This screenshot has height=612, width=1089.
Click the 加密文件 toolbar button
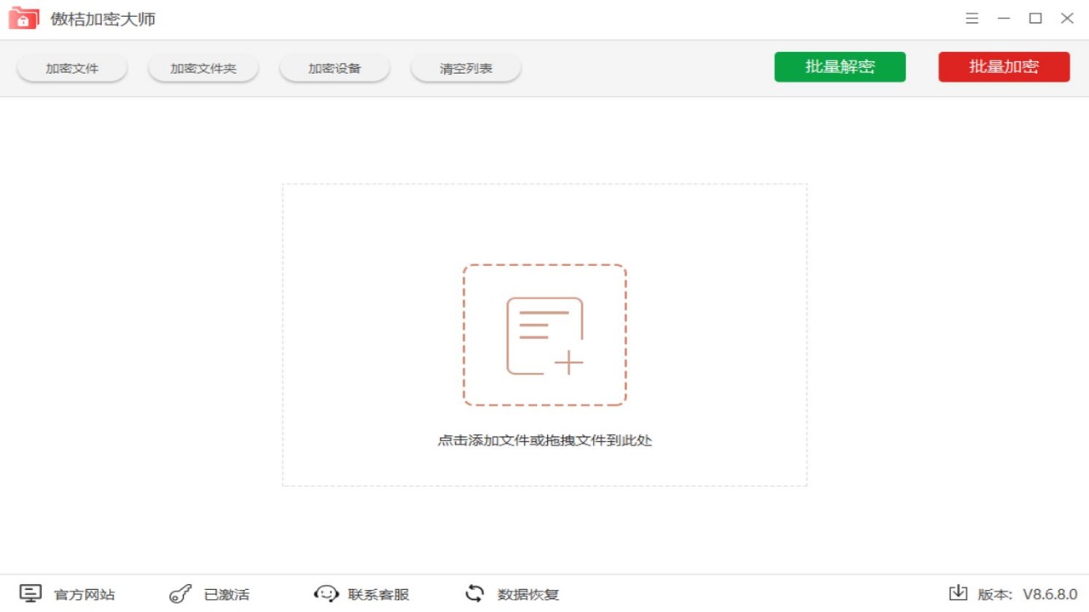point(71,66)
